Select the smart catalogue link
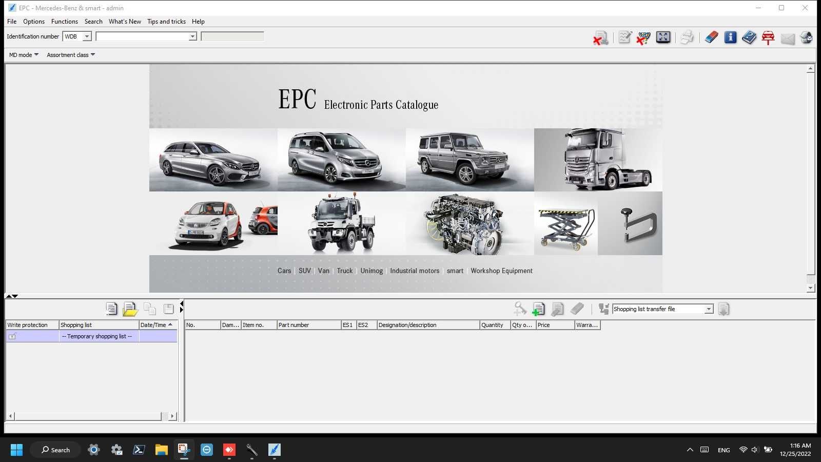The height and width of the screenshot is (462, 821). [455, 271]
